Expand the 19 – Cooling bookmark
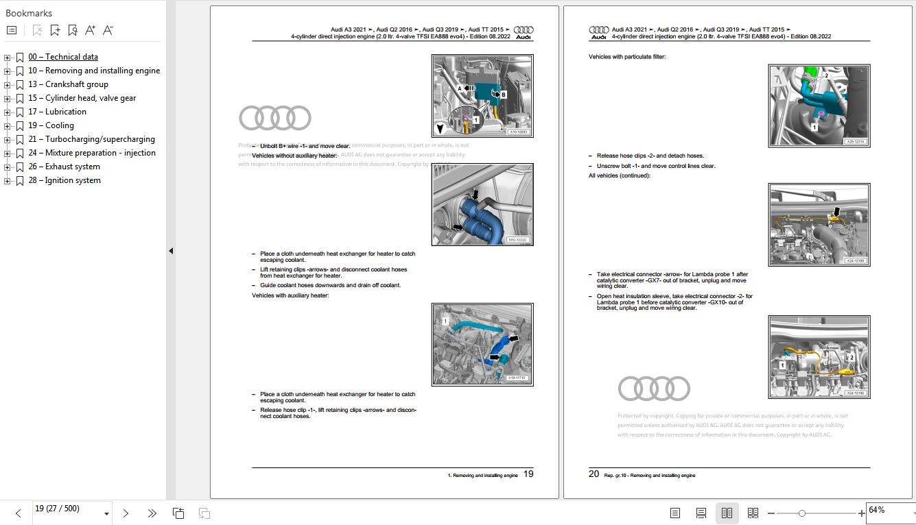 coord(8,126)
